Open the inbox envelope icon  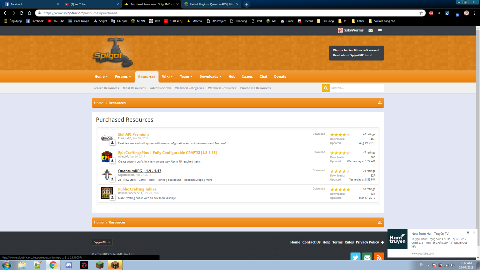(370, 30)
